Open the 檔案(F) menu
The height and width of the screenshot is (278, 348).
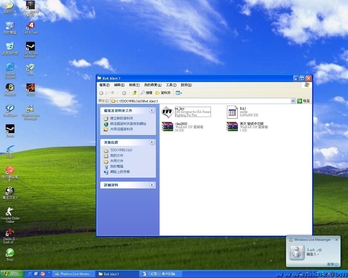tap(104, 85)
